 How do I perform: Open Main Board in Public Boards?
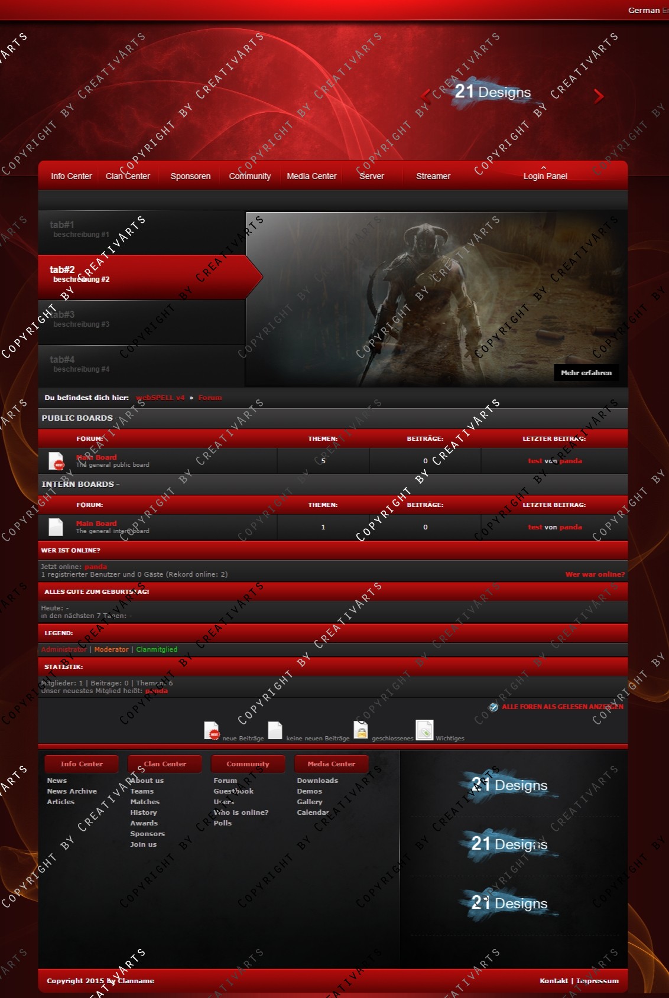(x=96, y=457)
